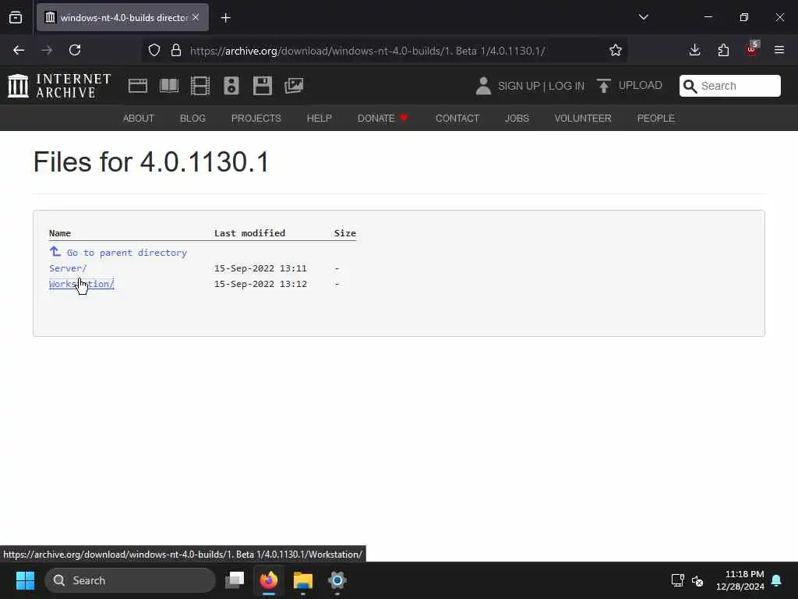Go to Internet Archive home logo

pyautogui.click(x=59, y=86)
